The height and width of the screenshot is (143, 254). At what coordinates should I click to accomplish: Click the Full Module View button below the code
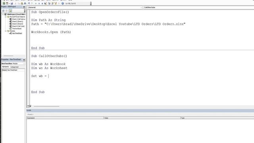coord(30,106)
